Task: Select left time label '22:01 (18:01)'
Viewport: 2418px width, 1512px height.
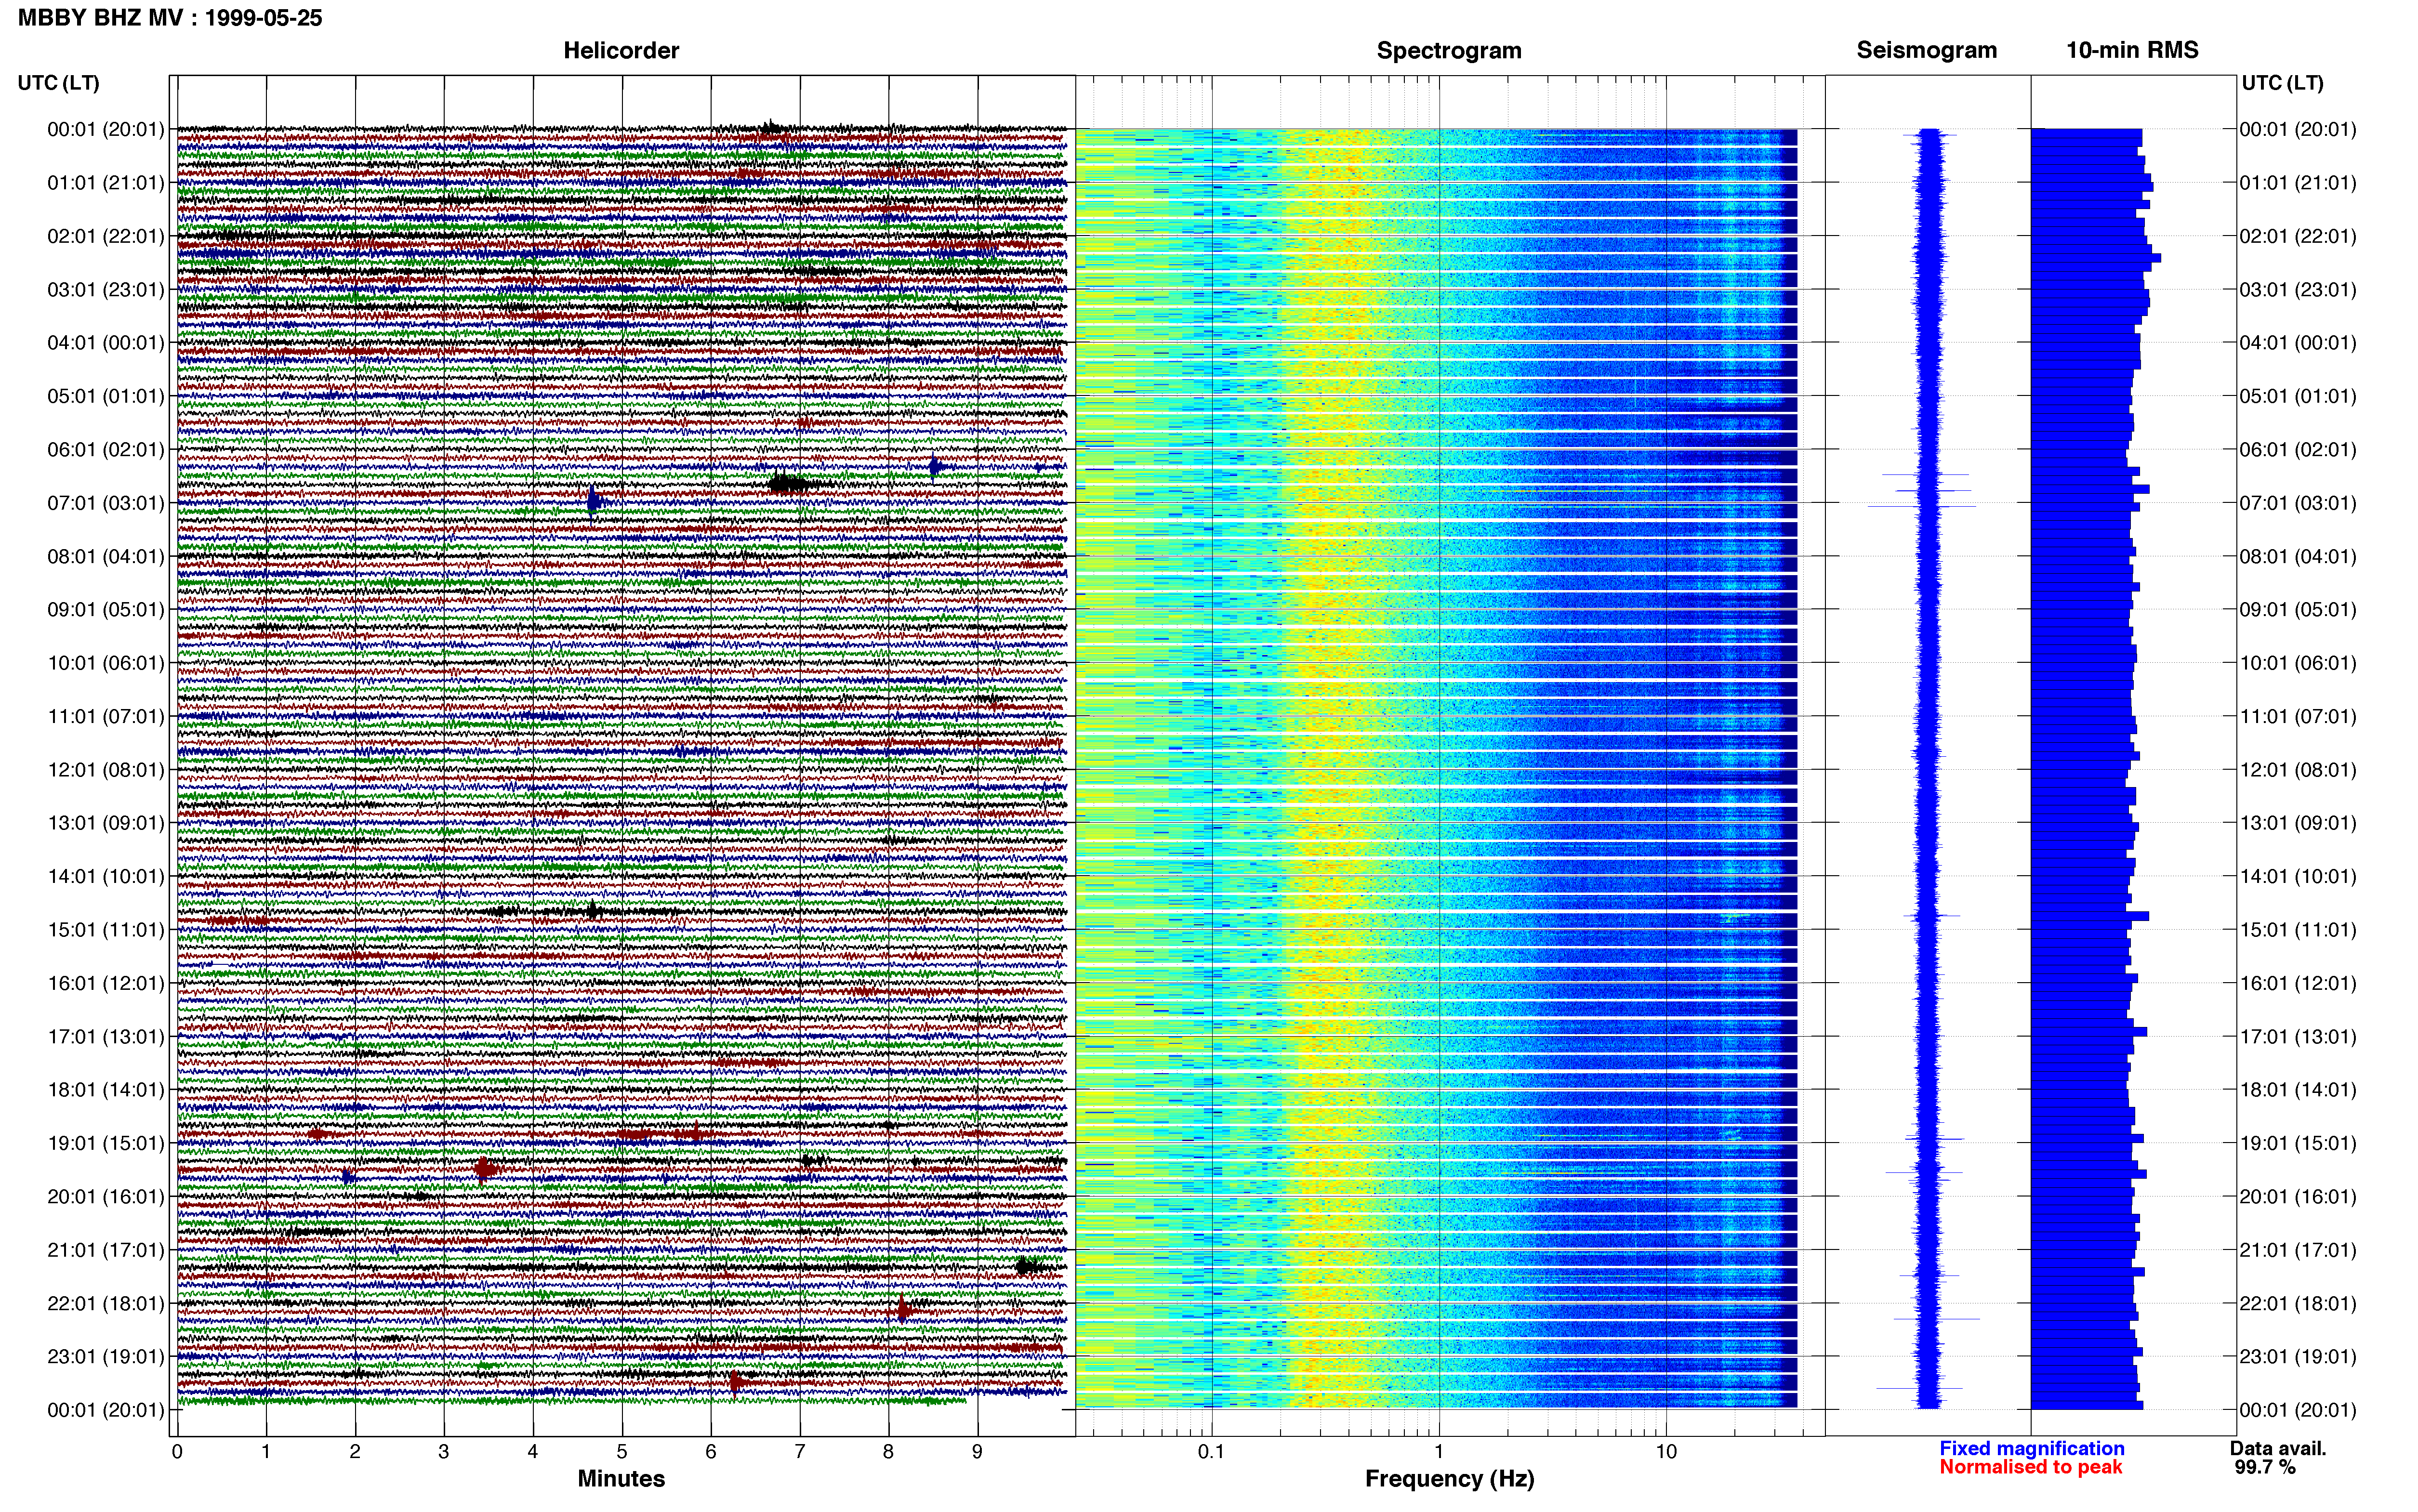Action: pos(106,1304)
